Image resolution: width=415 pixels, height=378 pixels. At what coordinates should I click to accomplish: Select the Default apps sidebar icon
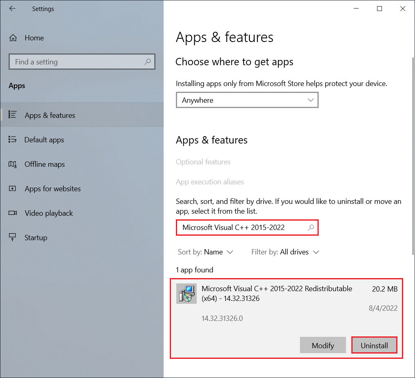click(x=12, y=139)
